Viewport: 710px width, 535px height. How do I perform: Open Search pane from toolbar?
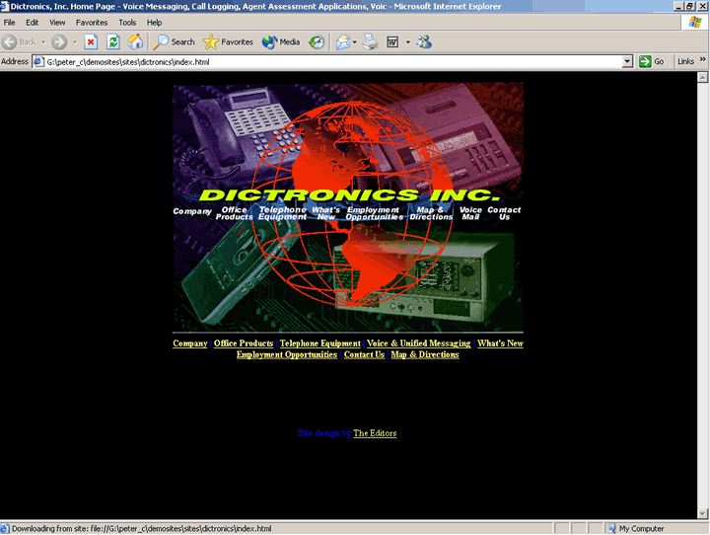174,42
